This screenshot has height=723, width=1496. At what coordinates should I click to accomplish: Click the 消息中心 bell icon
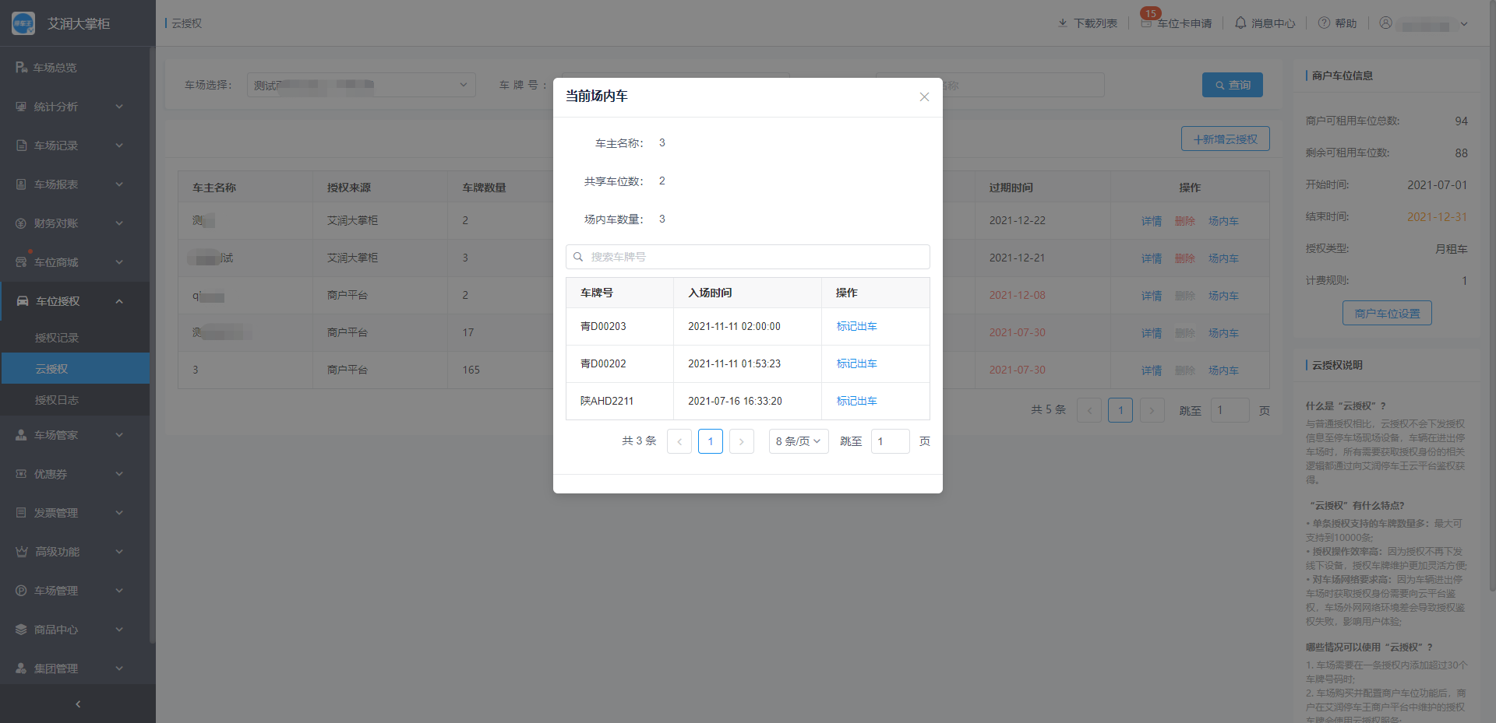pyautogui.click(x=1240, y=23)
